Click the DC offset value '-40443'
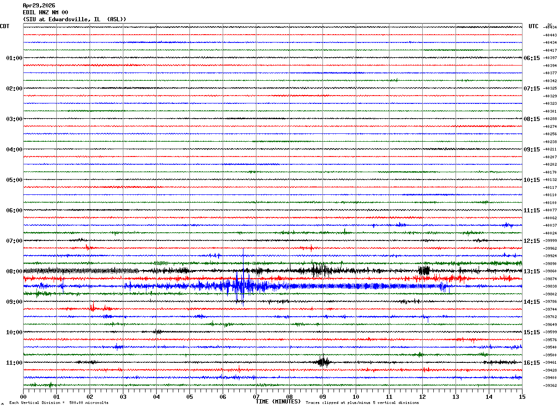The height and width of the screenshot is (409, 559). click(550, 35)
